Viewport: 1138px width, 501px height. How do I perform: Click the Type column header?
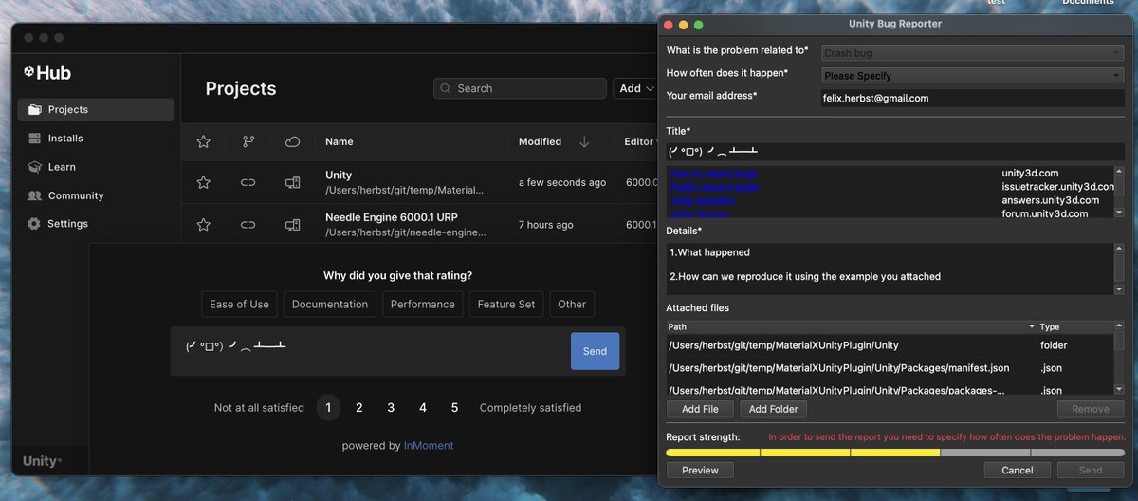point(1074,326)
